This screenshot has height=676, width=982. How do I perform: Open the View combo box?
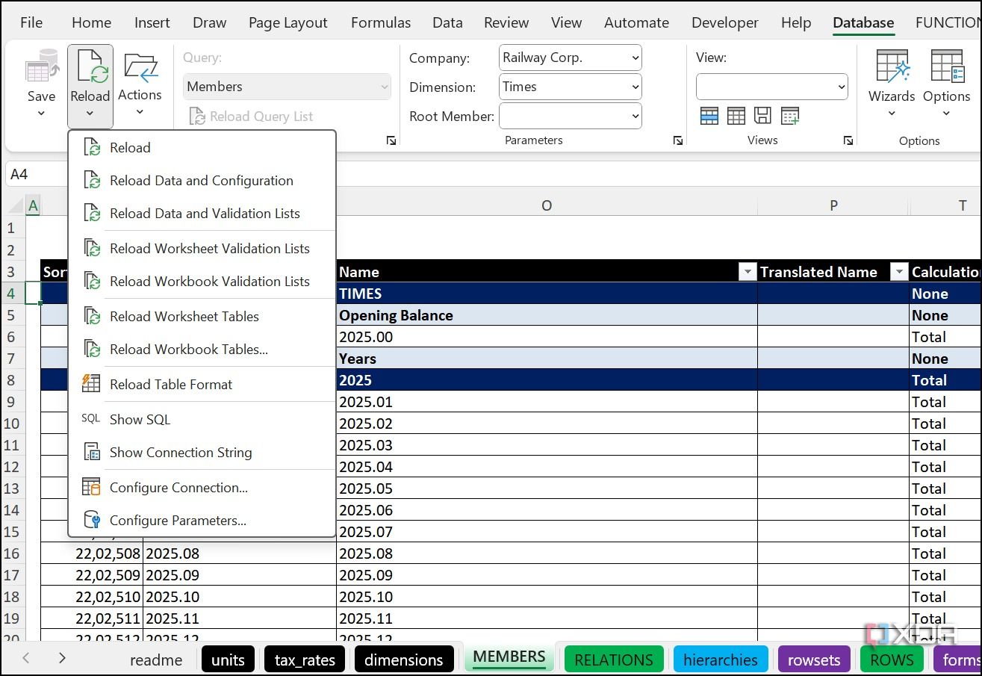pos(771,87)
